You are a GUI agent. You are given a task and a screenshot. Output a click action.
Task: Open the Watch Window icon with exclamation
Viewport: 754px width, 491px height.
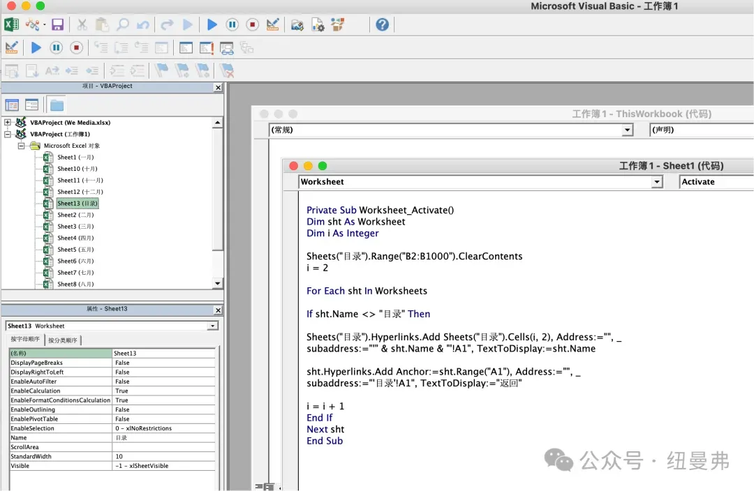tap(206, 47)
